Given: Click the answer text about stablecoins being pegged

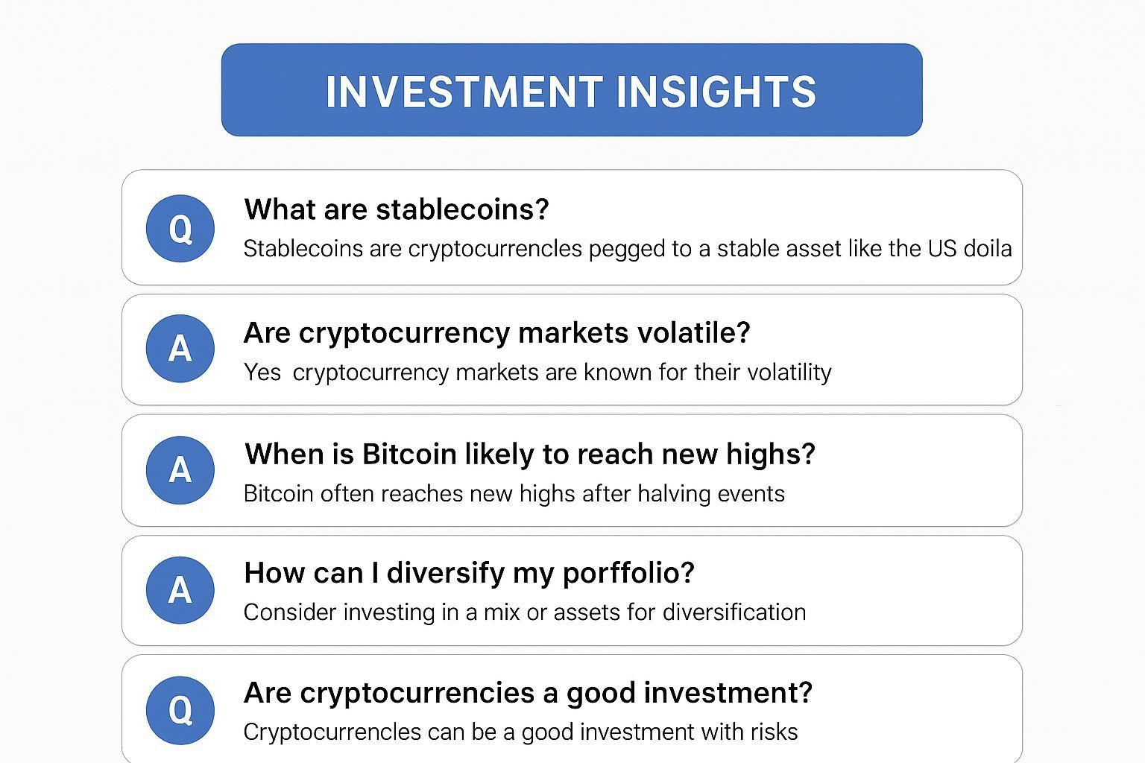Looking at the screenshot, I should (x=627, y=249).
